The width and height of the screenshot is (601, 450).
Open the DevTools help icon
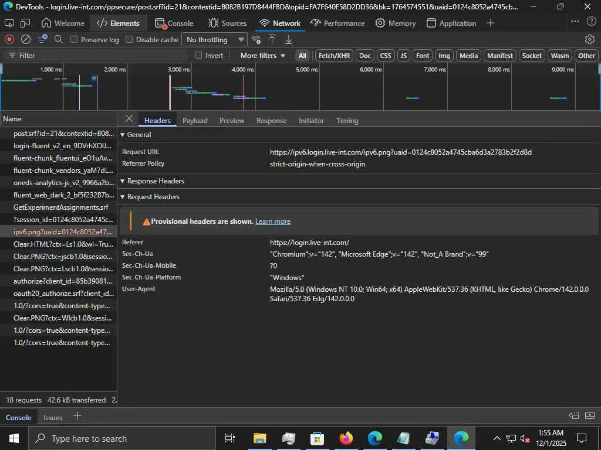pyautogui.click(x=592, y=22)
